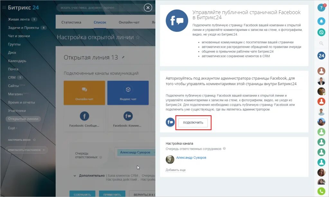Open the Александр Суворов profile link
Screen dimensions: 329x197
(x=191, y=157)
